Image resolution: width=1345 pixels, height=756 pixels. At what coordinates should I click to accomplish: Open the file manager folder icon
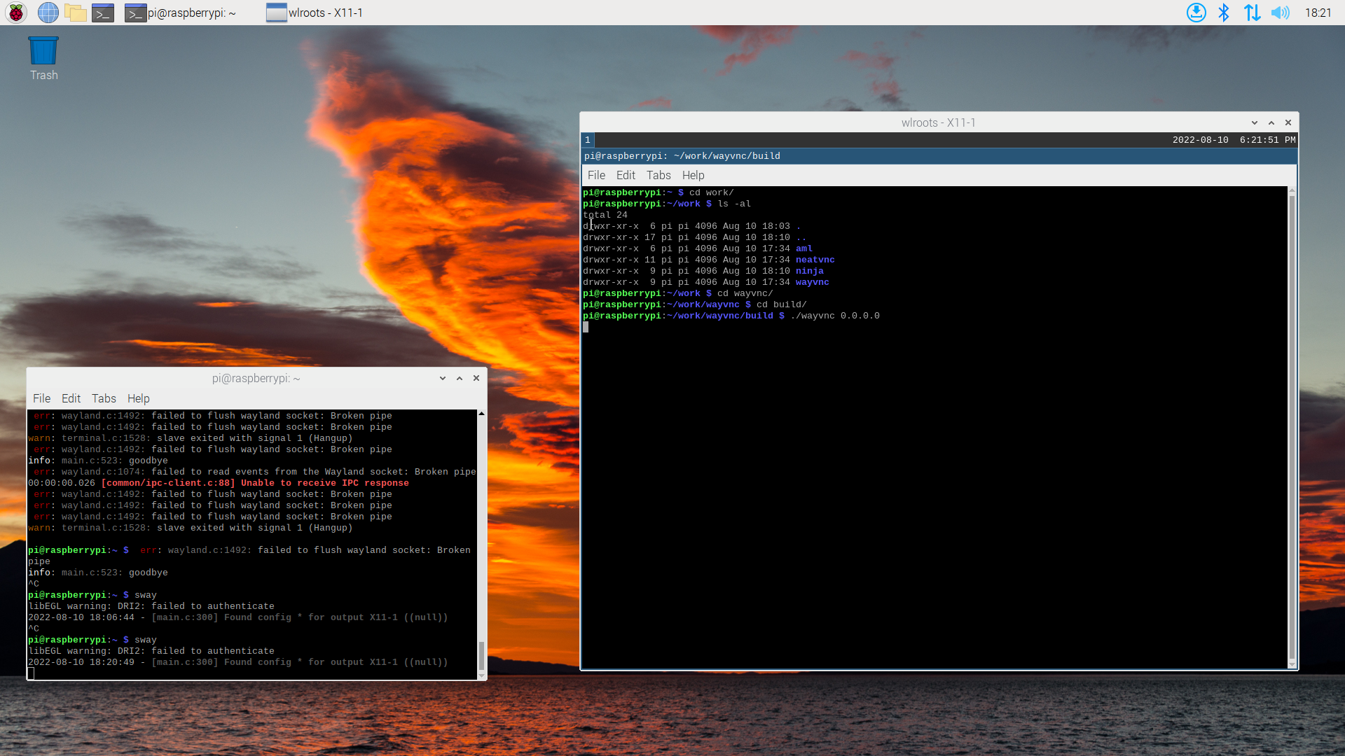[76, 13]
